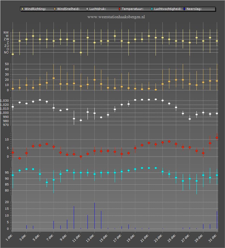
Task: Click the ZO wind direction axis label
Action: (x=7, y=46)
